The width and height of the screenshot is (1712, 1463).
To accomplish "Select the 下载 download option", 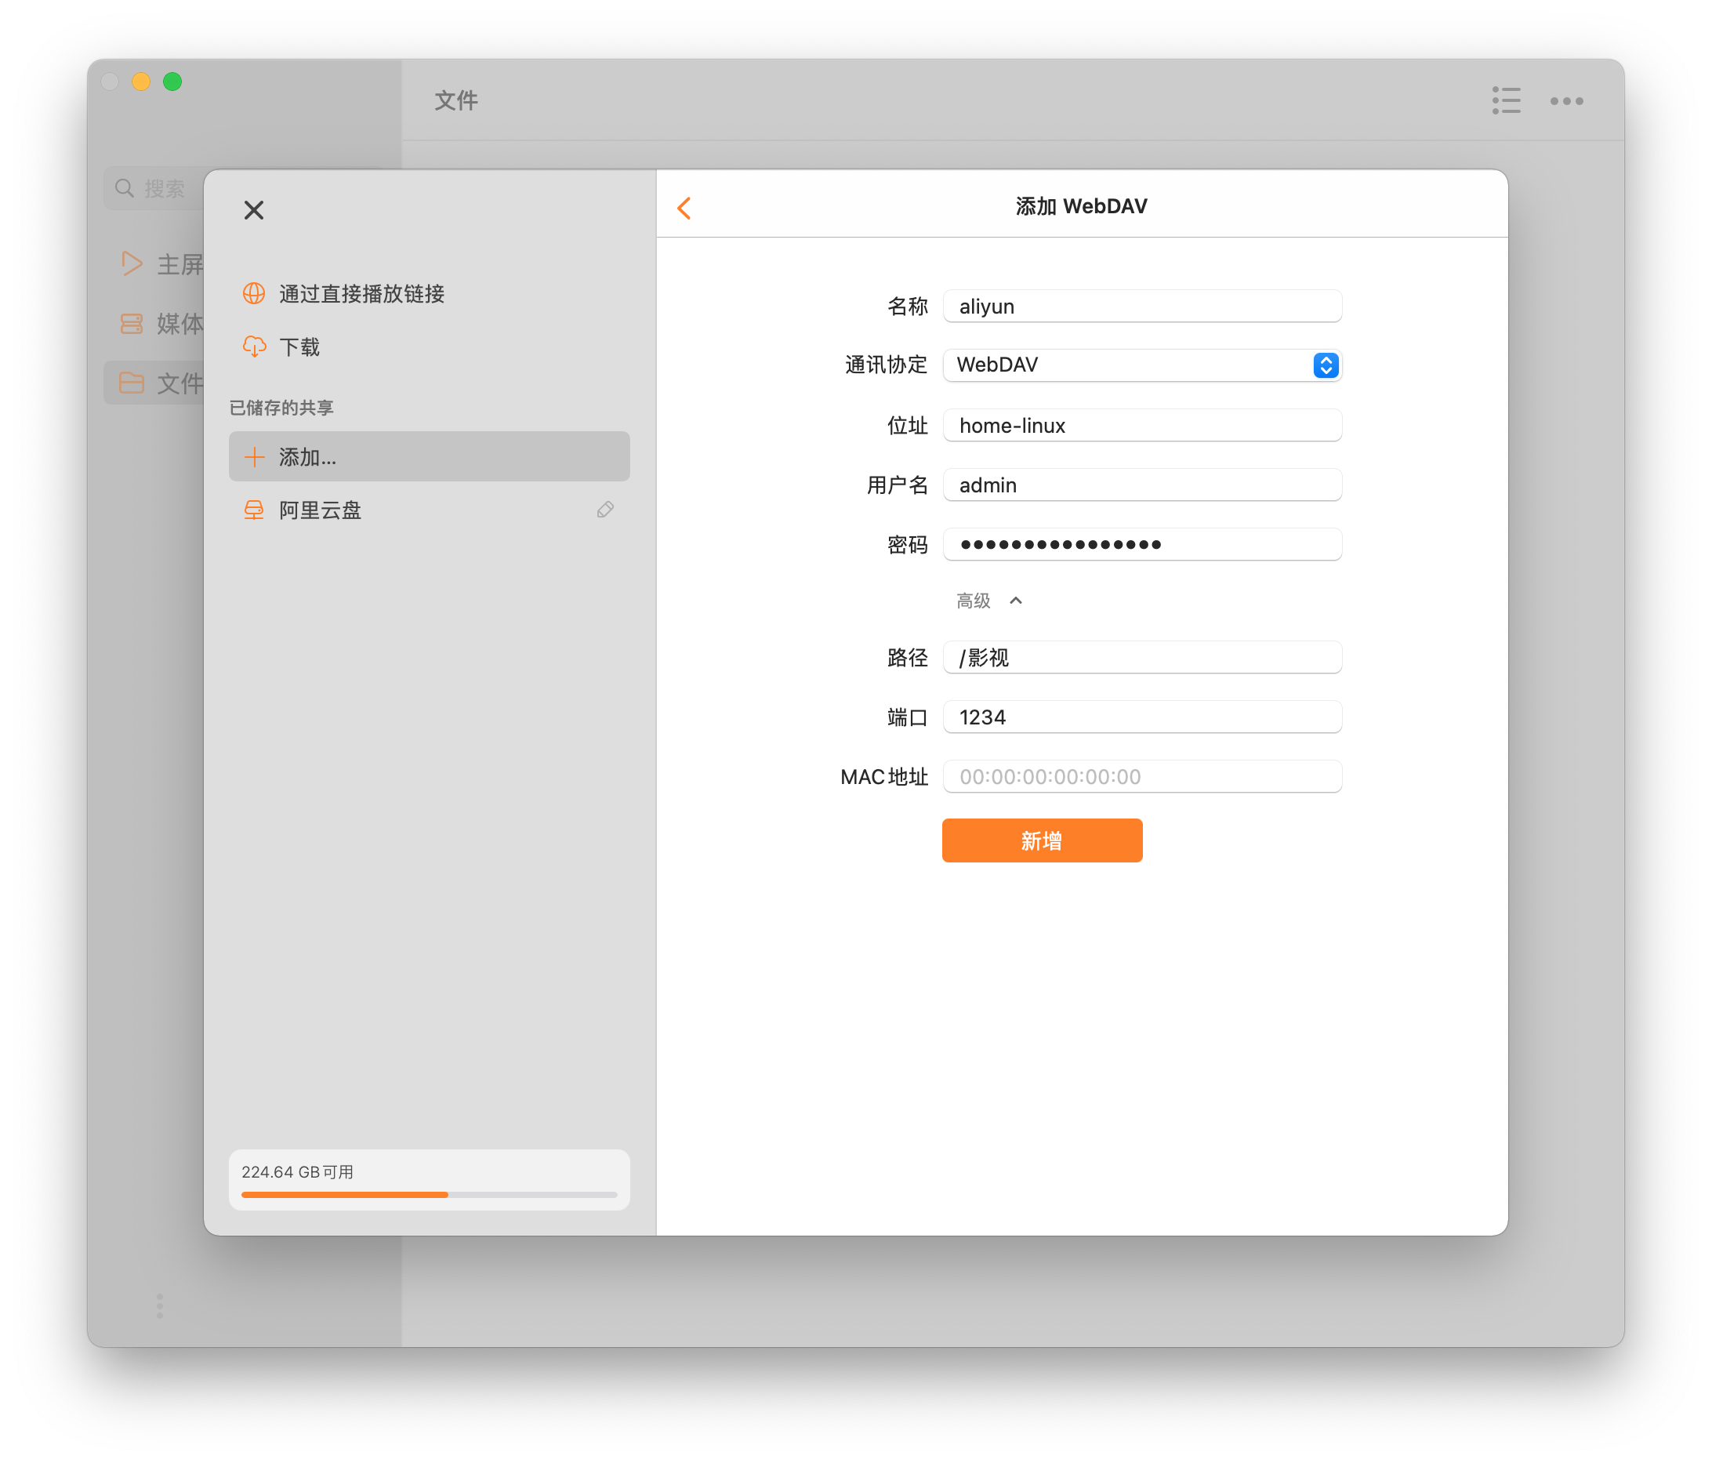I will coord(299,347).
